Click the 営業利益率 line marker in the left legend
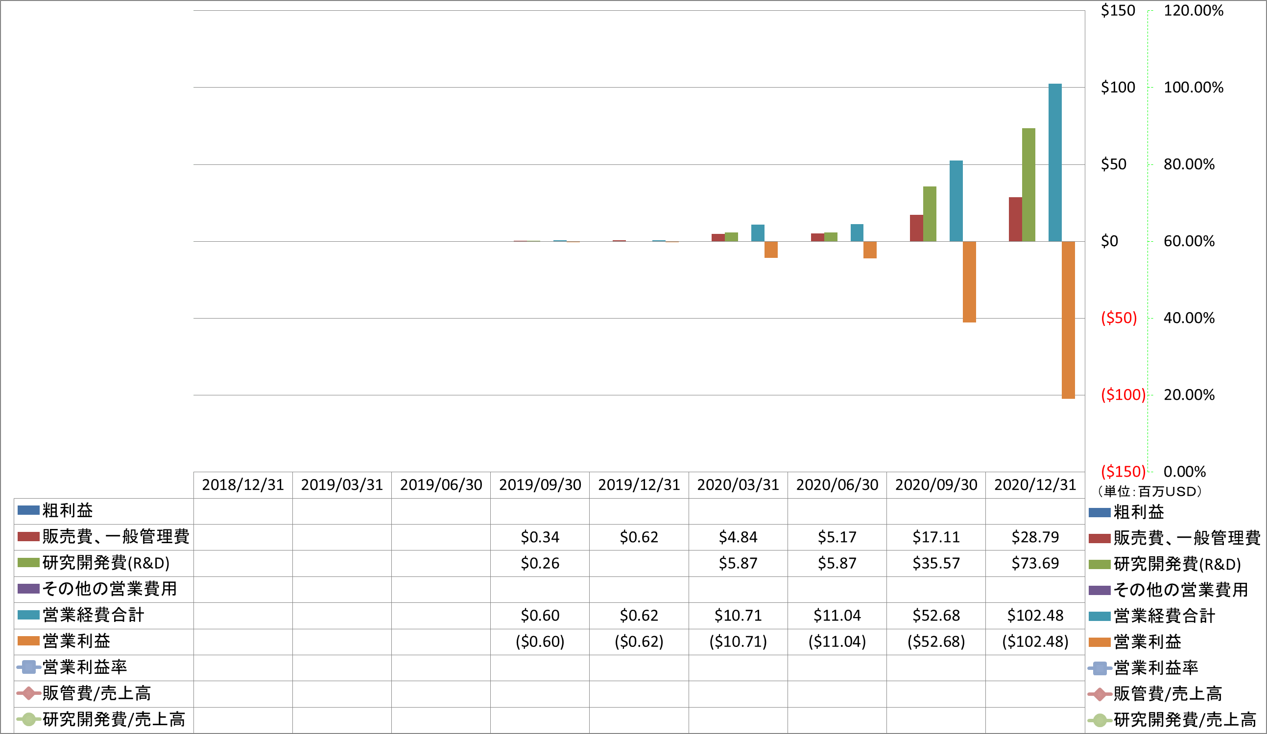The image size is (1267, 734). (x=29, y=667)
